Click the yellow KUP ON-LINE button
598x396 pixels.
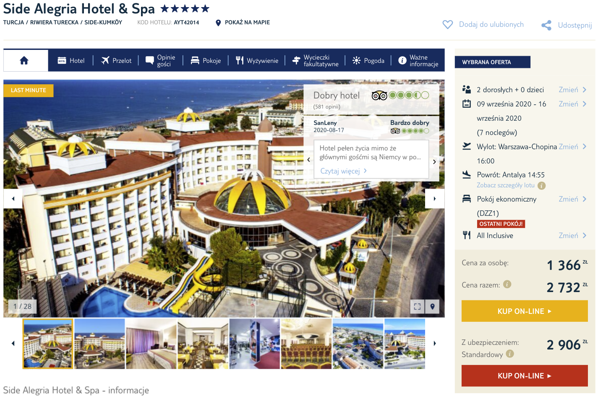(x=525, y=311)
